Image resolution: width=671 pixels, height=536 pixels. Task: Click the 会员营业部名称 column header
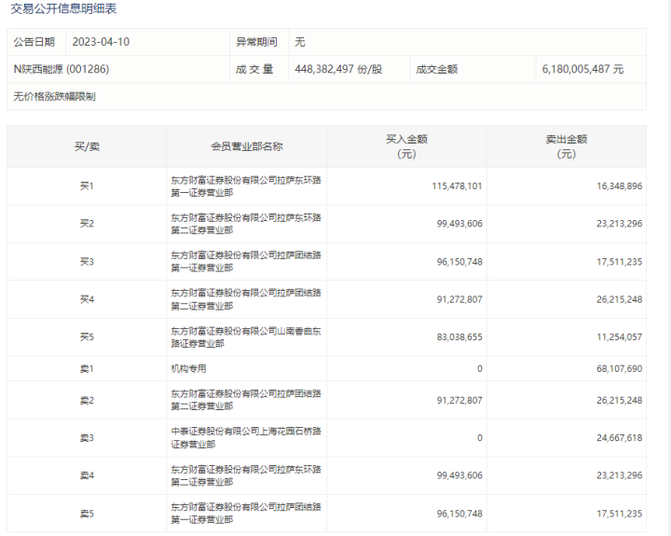coord(246,146)
